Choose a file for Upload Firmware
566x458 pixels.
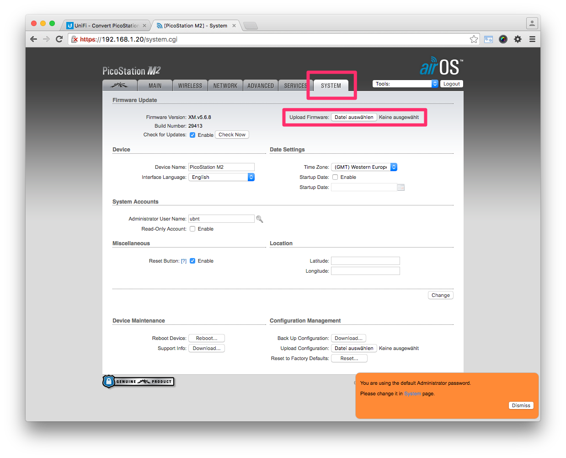354,117
